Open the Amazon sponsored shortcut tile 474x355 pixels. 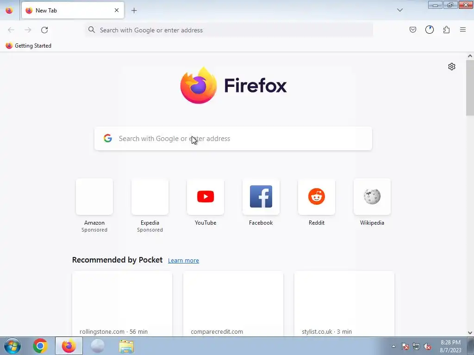tap(94, 196)
